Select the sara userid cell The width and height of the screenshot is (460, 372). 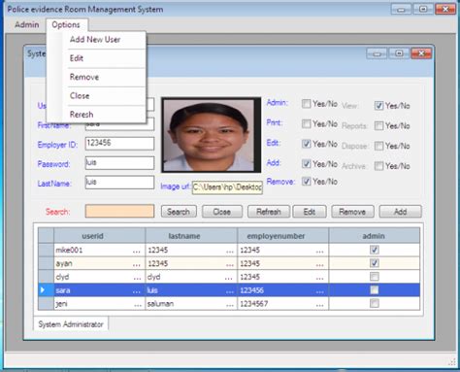[x=99, y=290]
